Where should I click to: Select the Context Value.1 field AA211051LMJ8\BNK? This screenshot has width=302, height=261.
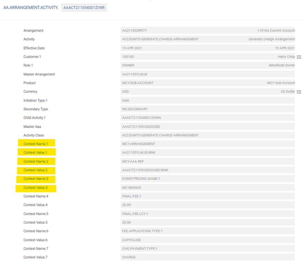[207, 153]
